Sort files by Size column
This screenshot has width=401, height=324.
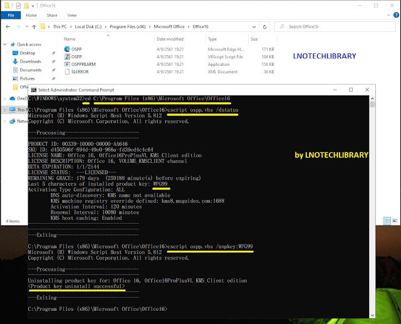tap(254, 39)
